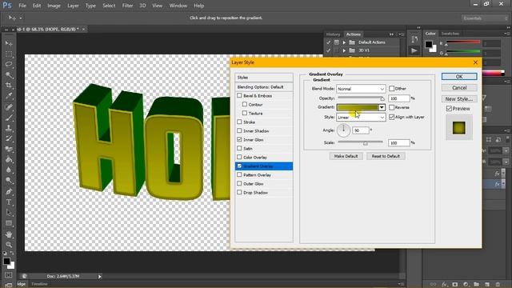Open the status bar document info arrow
This screenshot has height=288, width=512.
click(x=99, y=277)
